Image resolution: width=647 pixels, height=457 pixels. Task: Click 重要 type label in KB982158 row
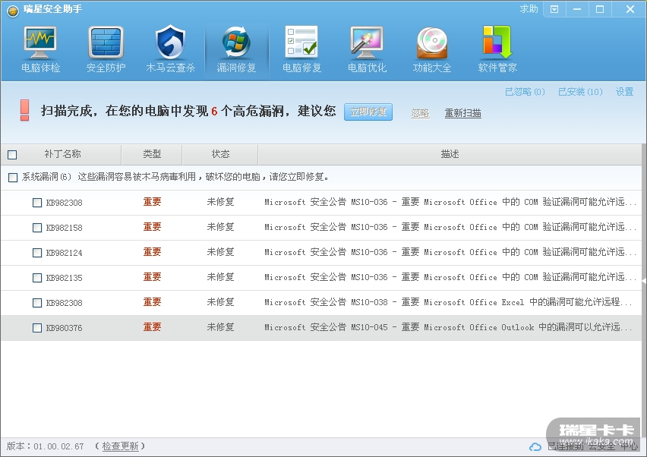point(152,227)
